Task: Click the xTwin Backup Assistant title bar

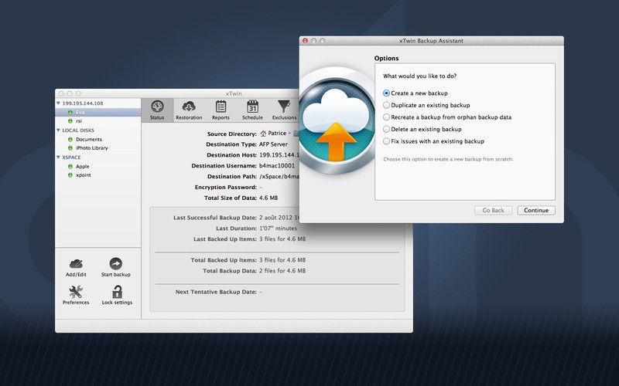Action: (431, 41)
